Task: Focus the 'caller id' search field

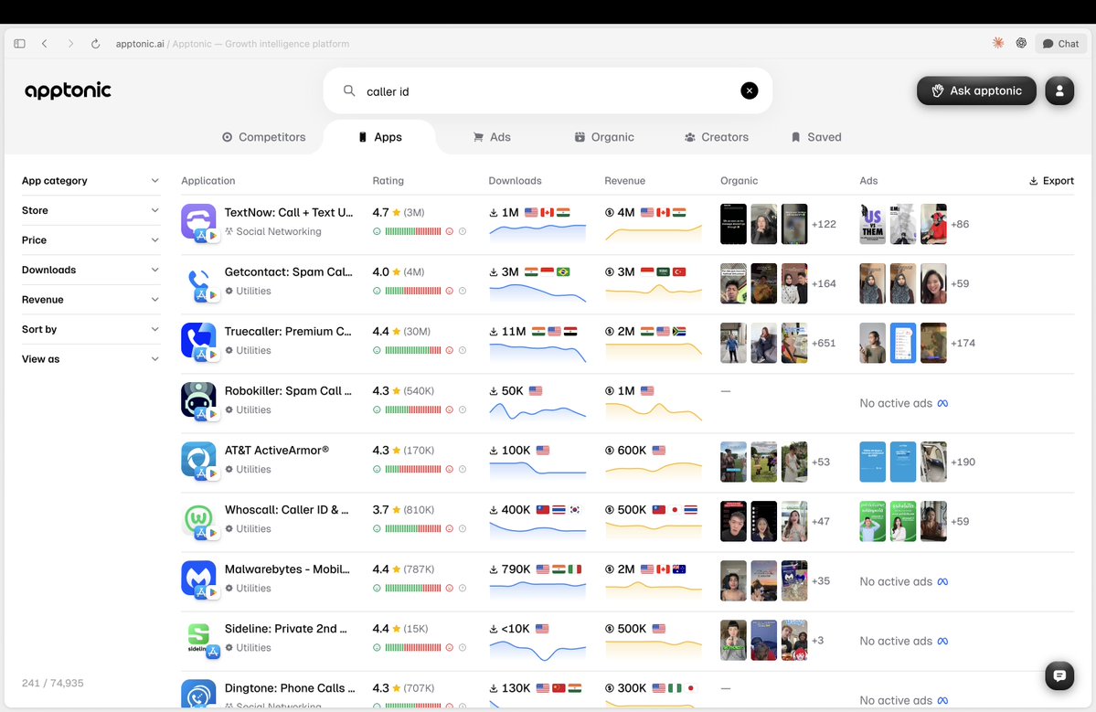Action: click(548, 90)
